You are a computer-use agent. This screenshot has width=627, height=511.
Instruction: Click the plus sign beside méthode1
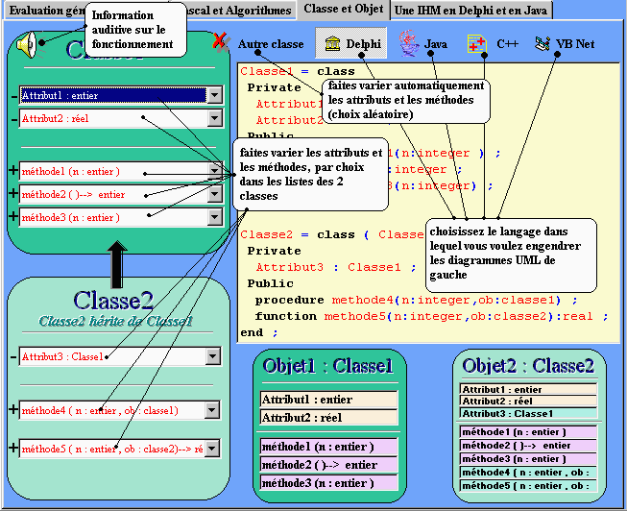[x=12, y=171]
